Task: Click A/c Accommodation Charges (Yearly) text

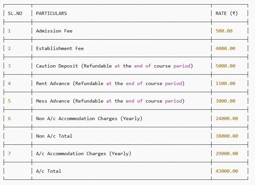Action: [84, 154]
